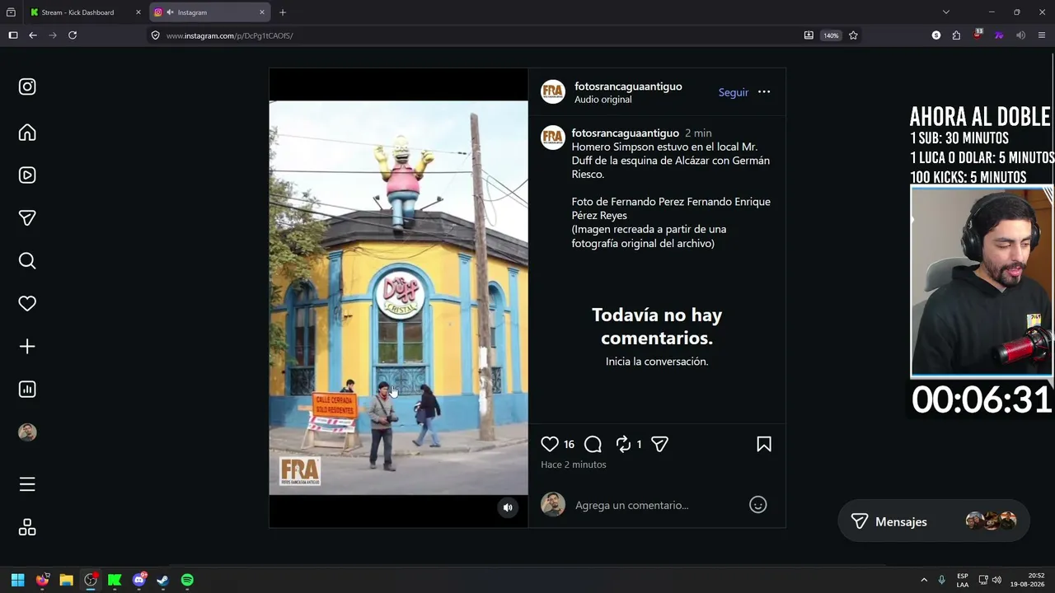Screen dimensions: 1055x593
Task: Open Discord from taskbar
Action: pos(139,580)
